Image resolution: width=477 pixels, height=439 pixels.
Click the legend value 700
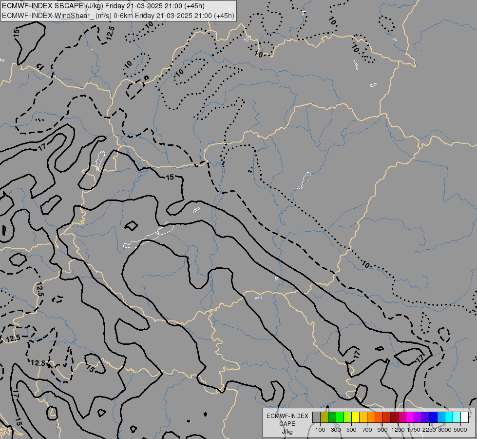tap(367, 430)
